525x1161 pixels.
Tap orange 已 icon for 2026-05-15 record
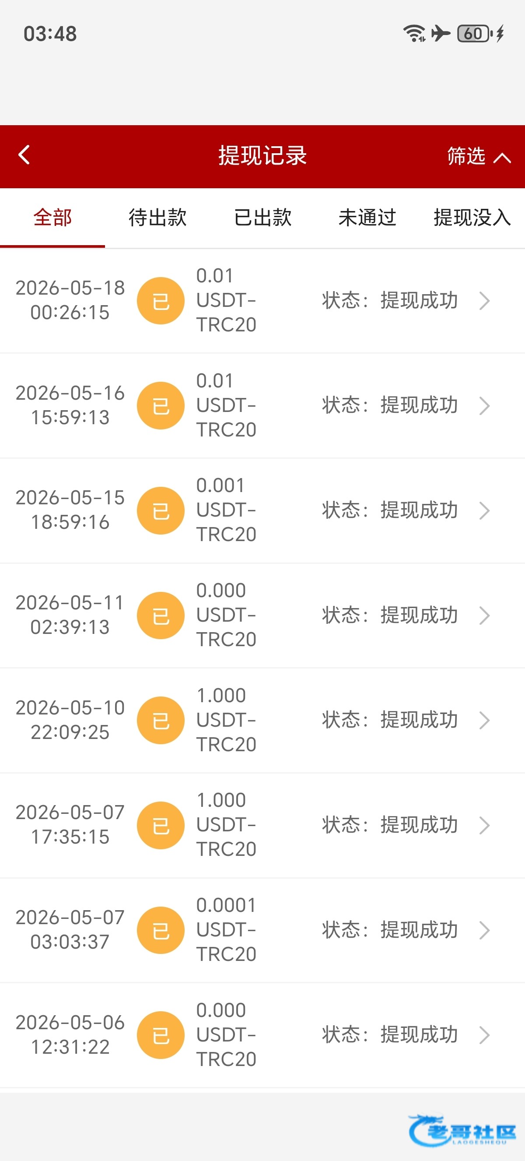tap(161, 510)
